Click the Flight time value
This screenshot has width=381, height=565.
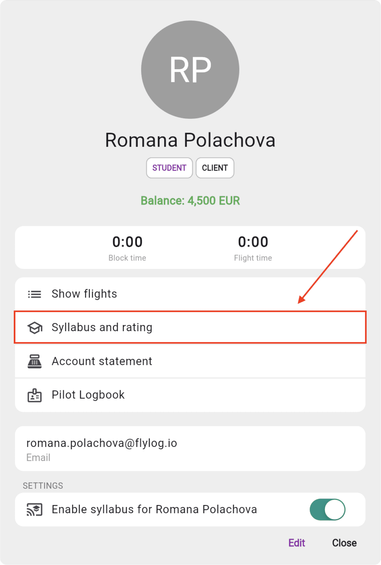coord(253,242)
